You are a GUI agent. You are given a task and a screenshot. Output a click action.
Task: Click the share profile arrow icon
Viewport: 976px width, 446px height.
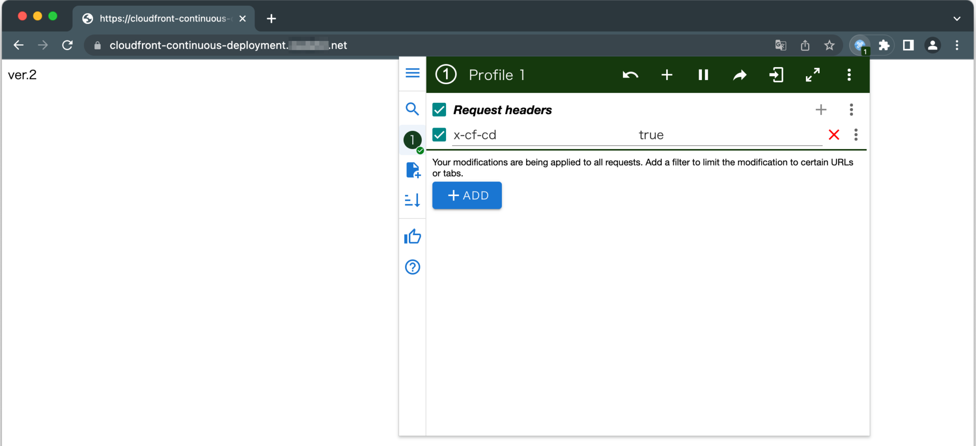[740, 75]
